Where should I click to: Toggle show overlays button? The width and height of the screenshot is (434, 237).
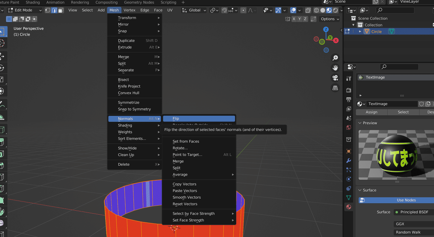click(x=293, y=10)
